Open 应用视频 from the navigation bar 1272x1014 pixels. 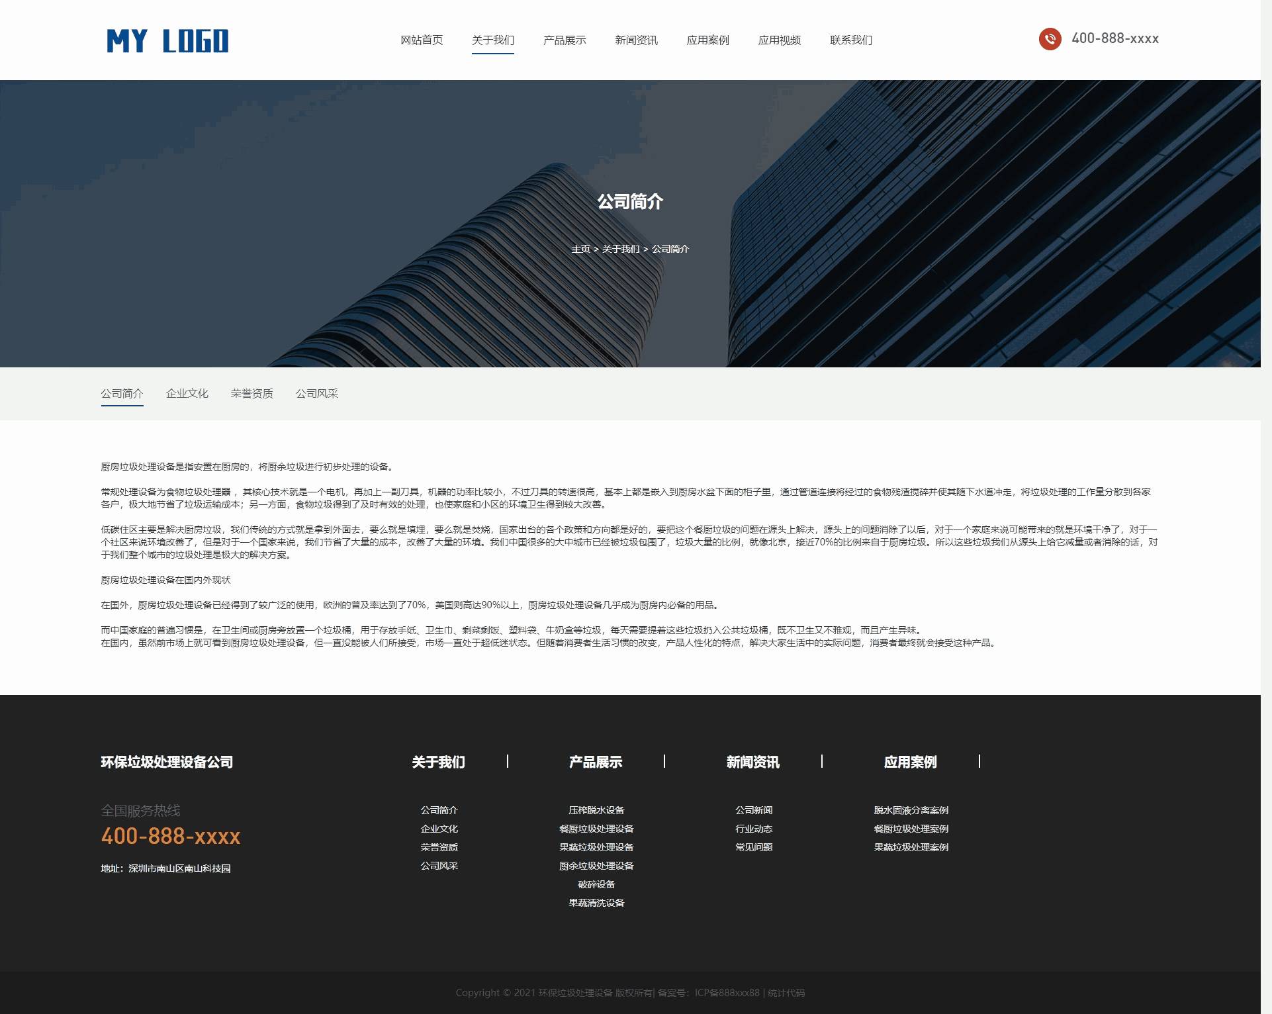[x=780, y=40]
